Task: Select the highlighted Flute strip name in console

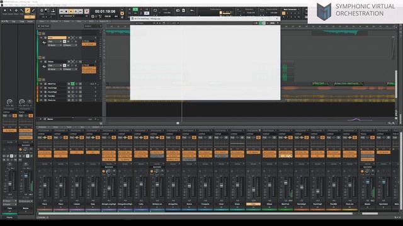Action: [253, 204]
